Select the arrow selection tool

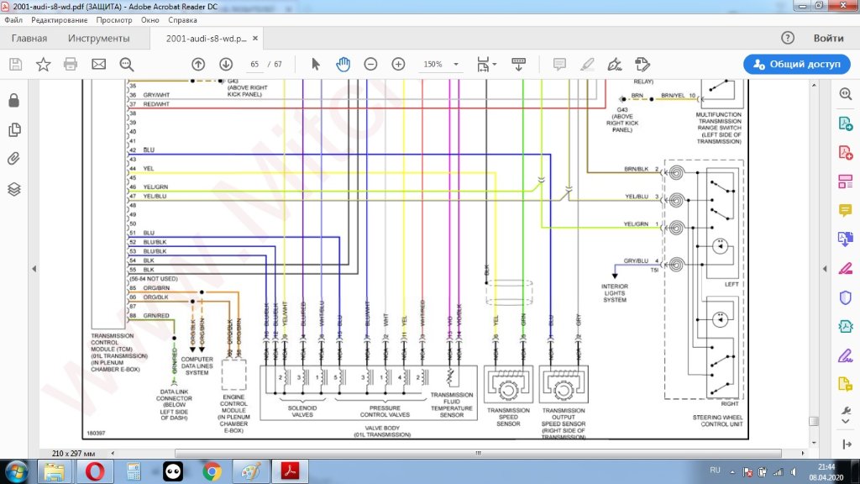[316, 64]
